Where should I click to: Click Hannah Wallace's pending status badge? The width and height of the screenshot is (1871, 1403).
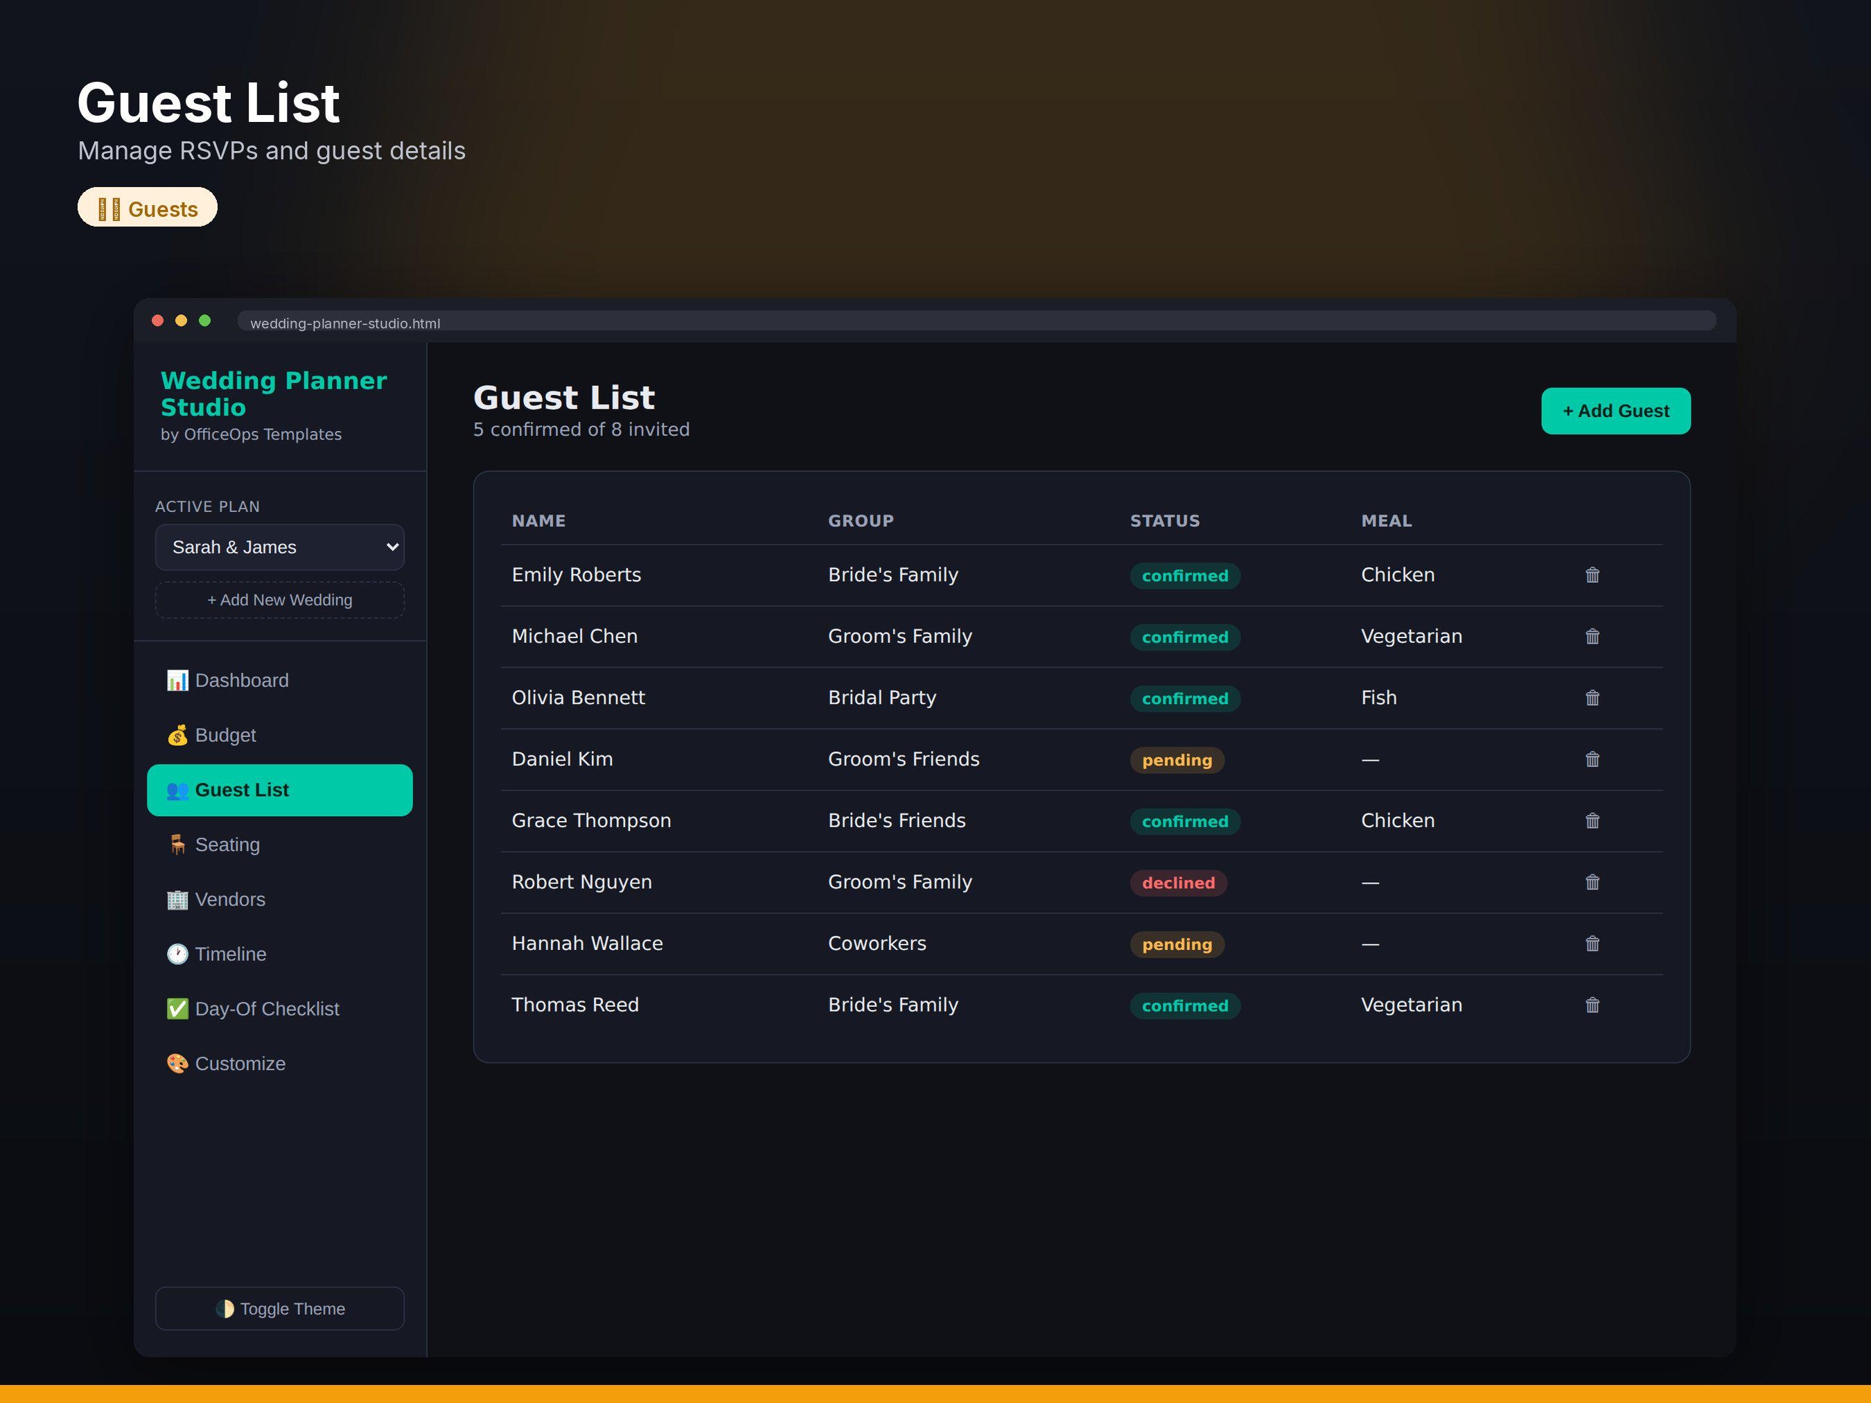tap(1177, 944)
